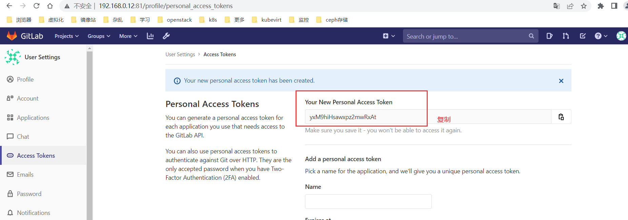
Task: Open the activity chart icon in navbar
Action: point(150,36)
